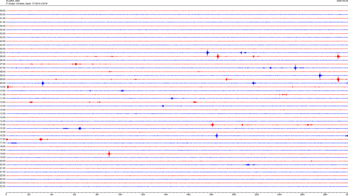Click the 23:30 trace label
Image resolution: width=348 pixels, height=196 pixels.
[x=3, y=187]
